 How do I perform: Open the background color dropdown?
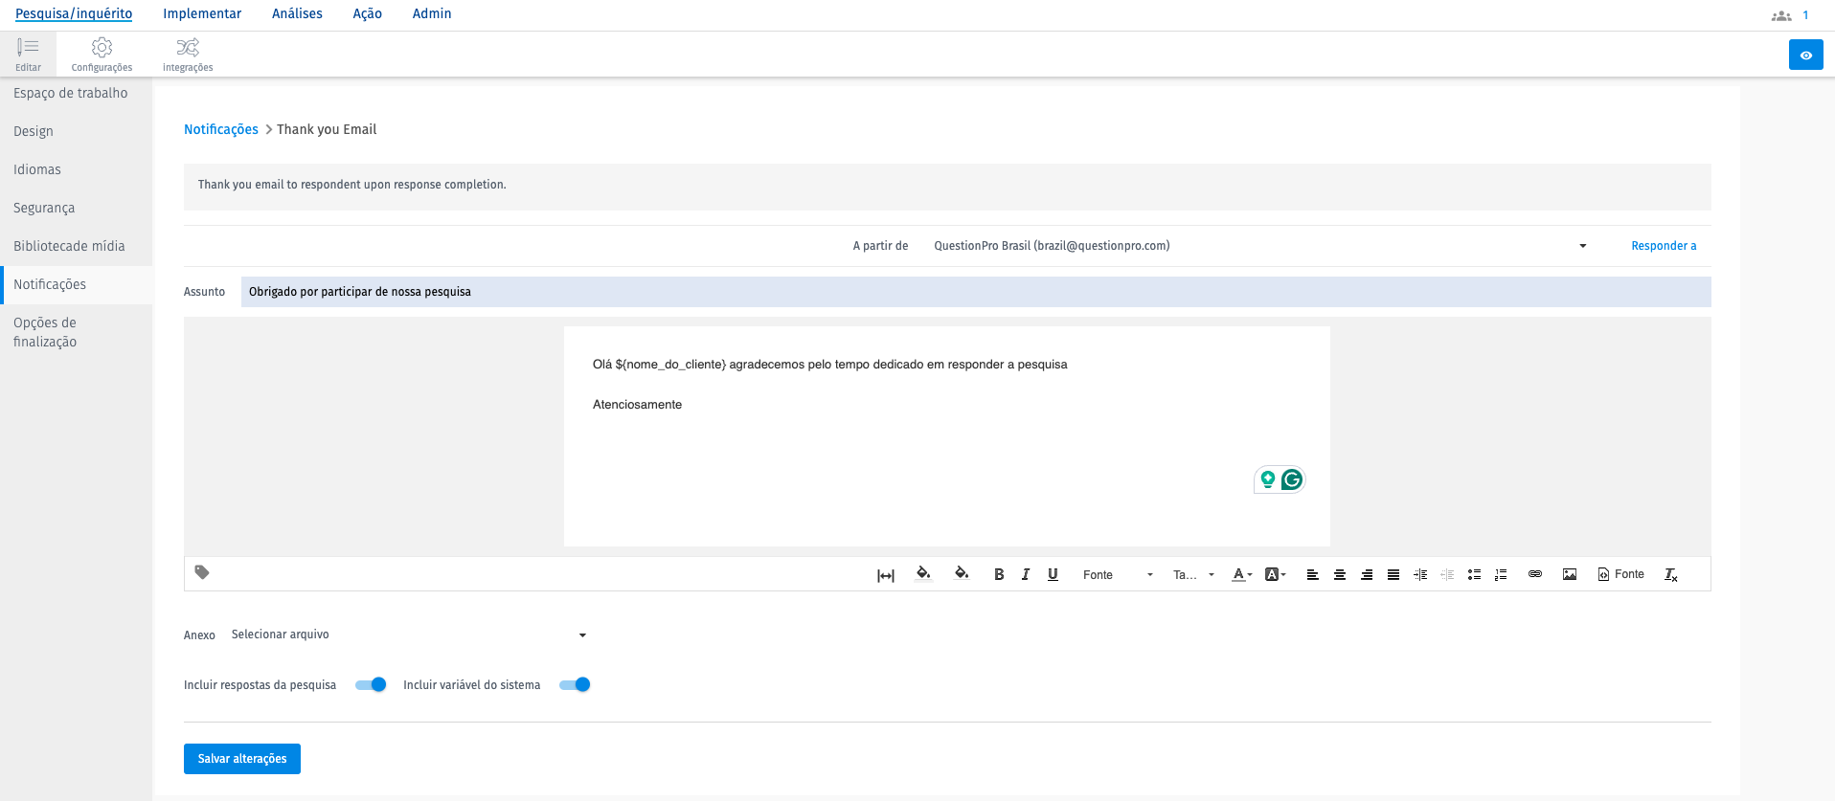coord(1276,574)
